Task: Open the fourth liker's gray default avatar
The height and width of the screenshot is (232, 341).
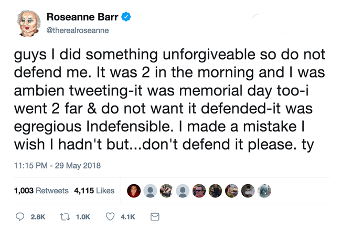Action: point(183,191)
